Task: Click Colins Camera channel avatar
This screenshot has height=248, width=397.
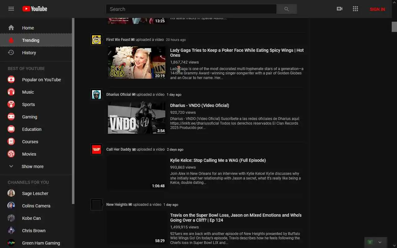Action: point(11,206)
